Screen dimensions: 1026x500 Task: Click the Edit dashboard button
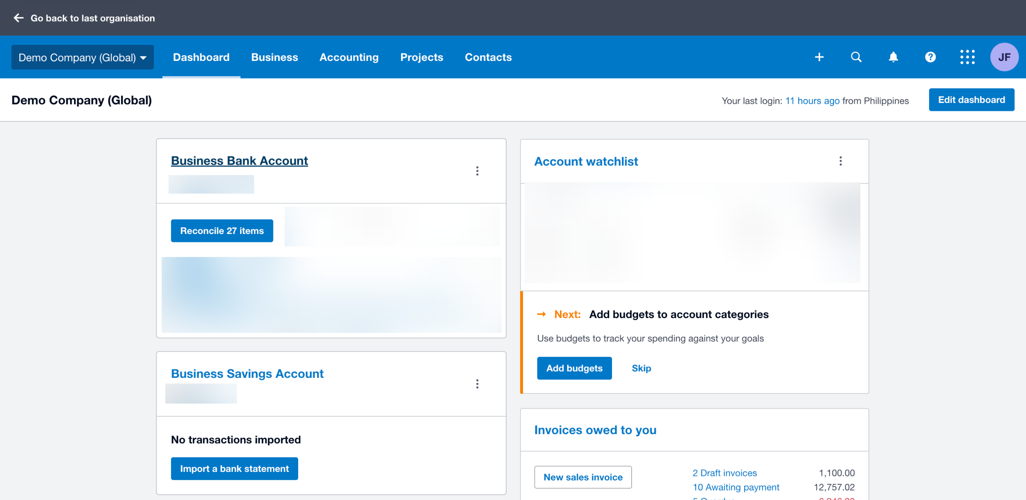(x=971, y=100)
